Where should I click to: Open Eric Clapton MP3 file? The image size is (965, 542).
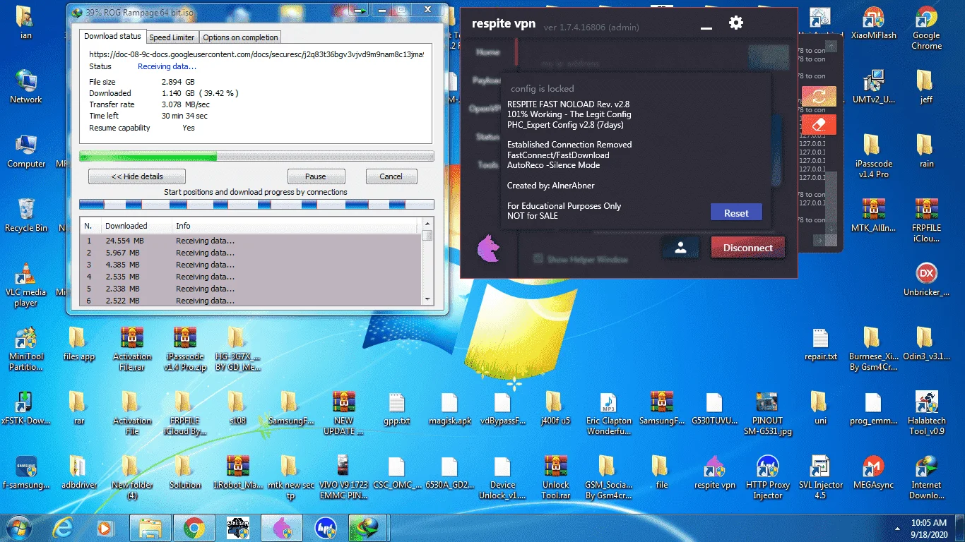pos(609,414)
